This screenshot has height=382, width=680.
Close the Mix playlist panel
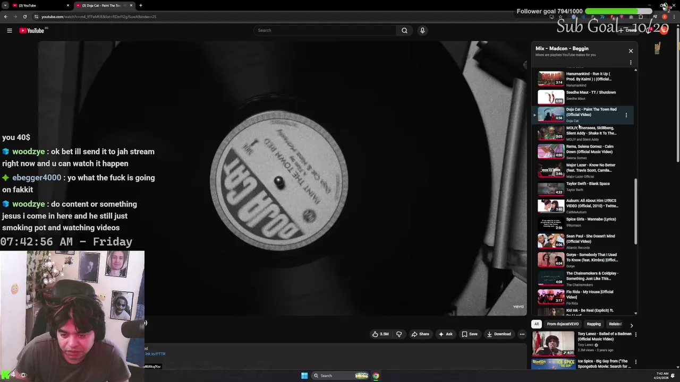(631, 51)
